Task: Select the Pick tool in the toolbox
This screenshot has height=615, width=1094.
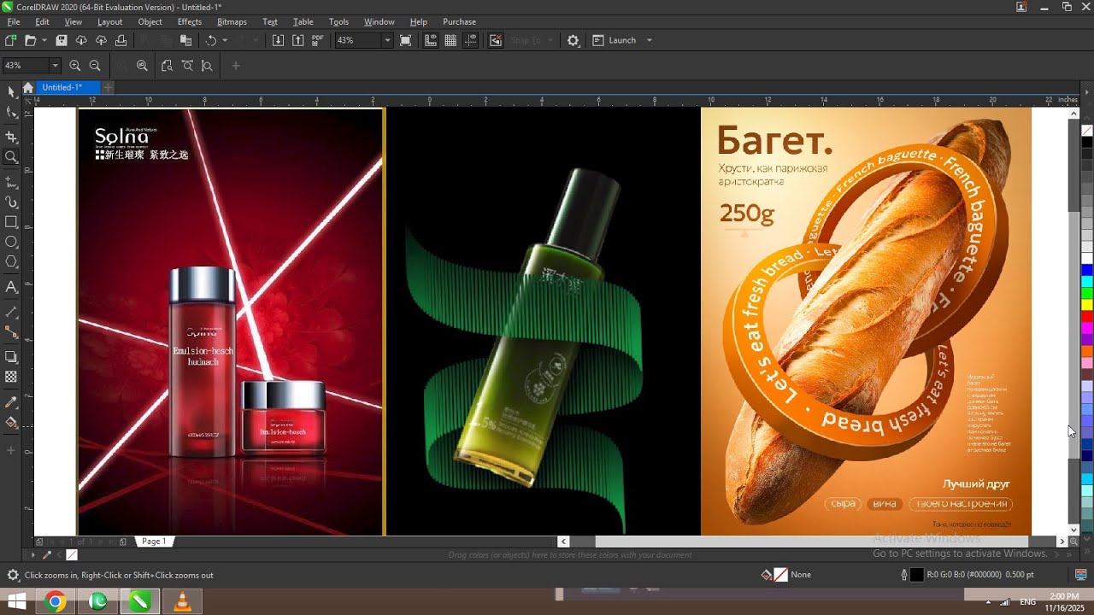Action: [x=11, y=91]
